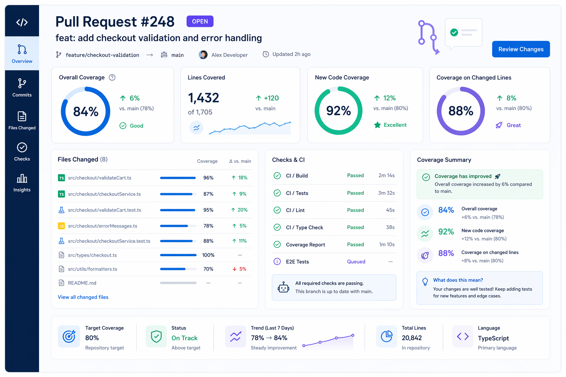The height and width of the screenshot is (377, 566).
Task: Click the JS icon for errorMessages.ts
Action: click(62, 226)
